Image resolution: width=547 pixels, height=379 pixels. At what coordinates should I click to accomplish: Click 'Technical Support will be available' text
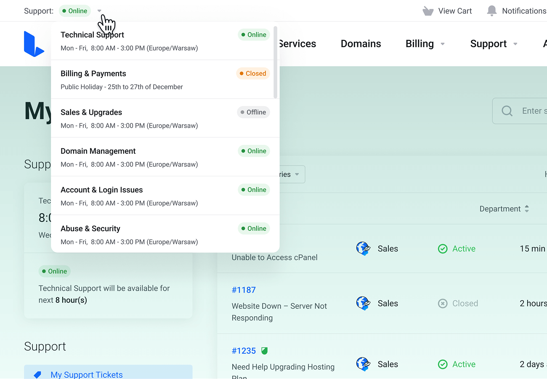pos(104,294)
